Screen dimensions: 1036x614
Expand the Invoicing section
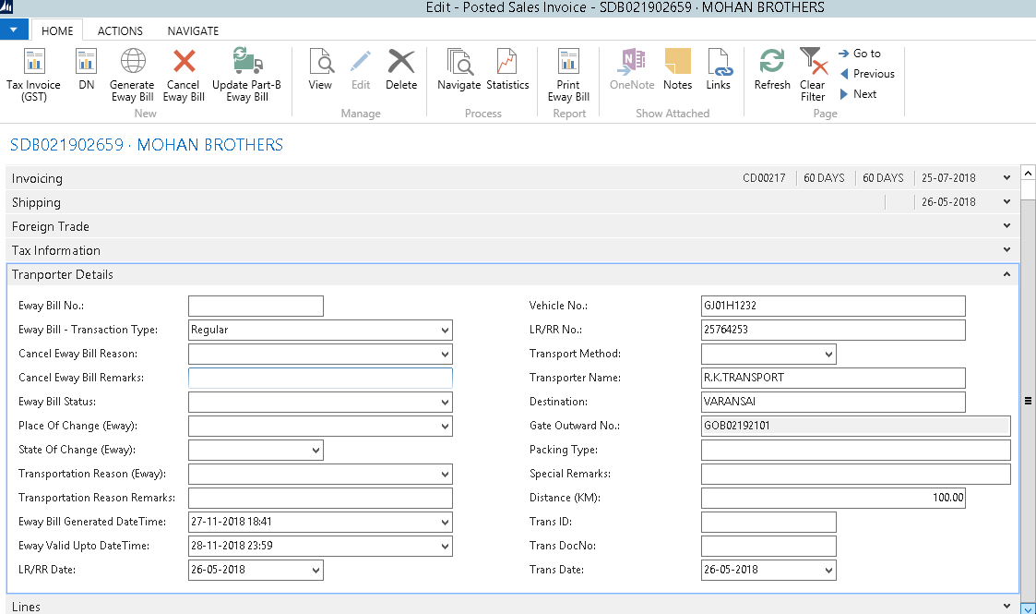1006,178
